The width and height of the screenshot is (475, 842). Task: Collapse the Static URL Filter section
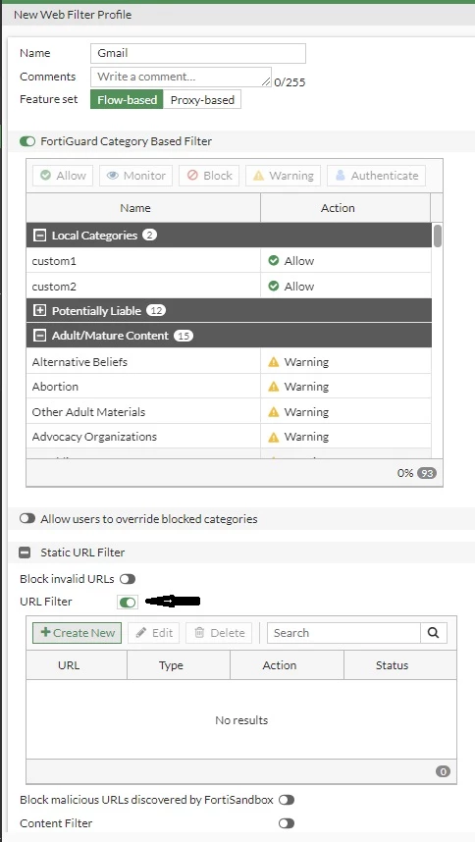(x=25, y=553)
